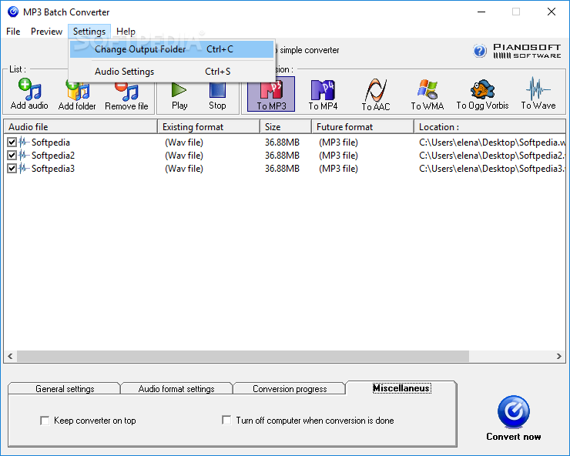
Task: Click the Add folder icon
Action: [77, 96]
